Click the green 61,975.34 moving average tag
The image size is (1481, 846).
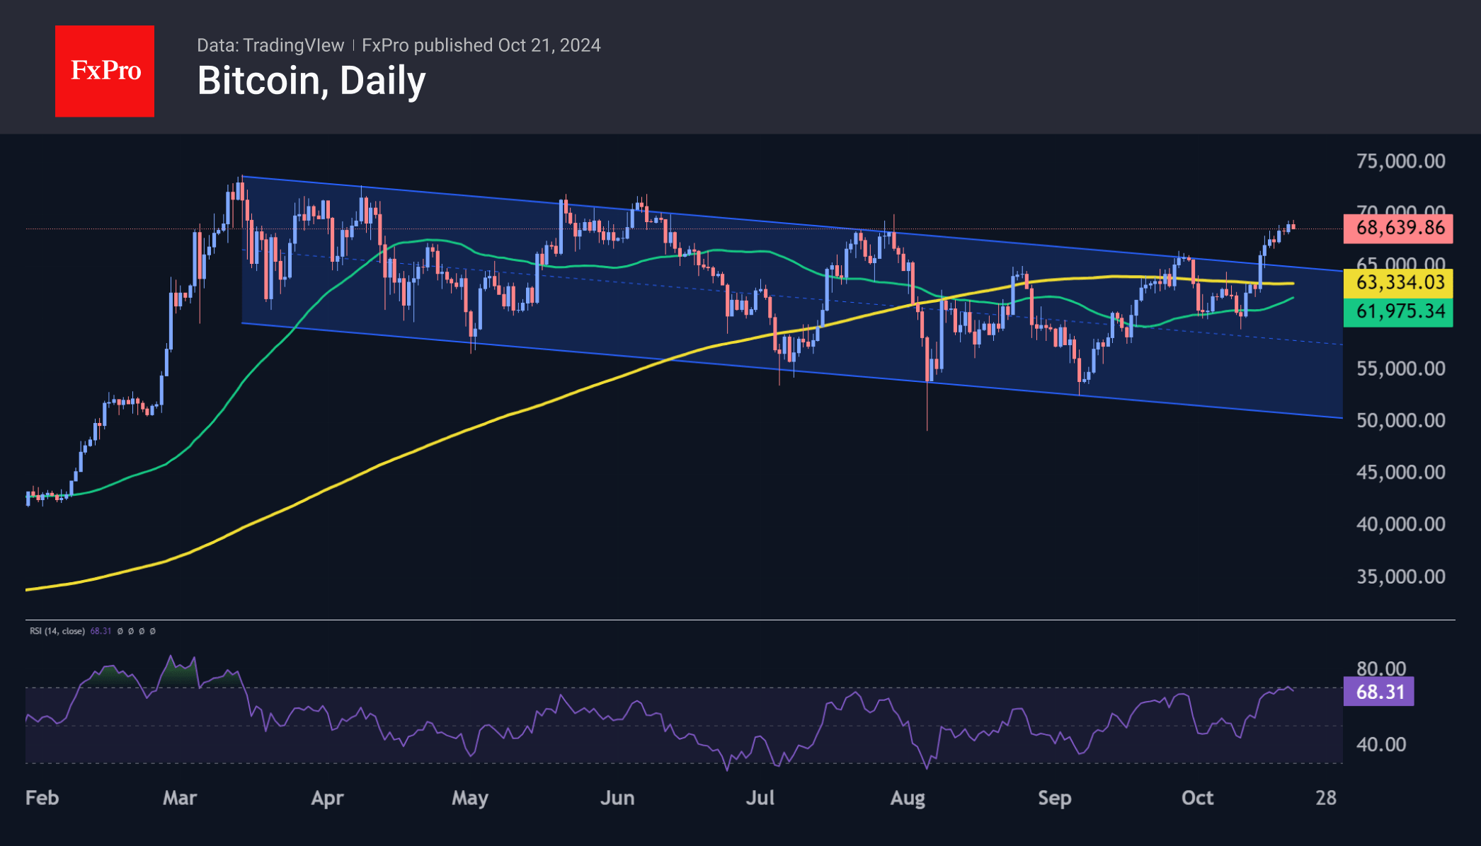click(x=1398, y=311)
